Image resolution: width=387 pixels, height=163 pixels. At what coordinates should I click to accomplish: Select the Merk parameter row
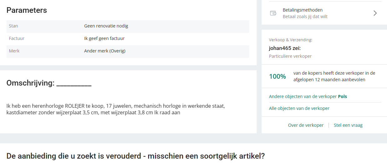[x=128, y=51]
